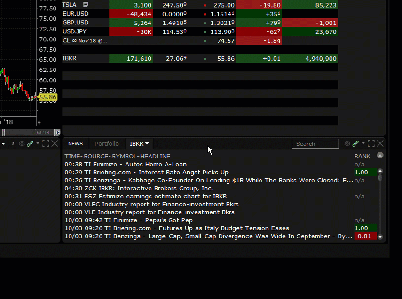This screenshot has width=402, height=299.
Task: Open VLEC Industry report headline
Action: (x=151, y=204)
